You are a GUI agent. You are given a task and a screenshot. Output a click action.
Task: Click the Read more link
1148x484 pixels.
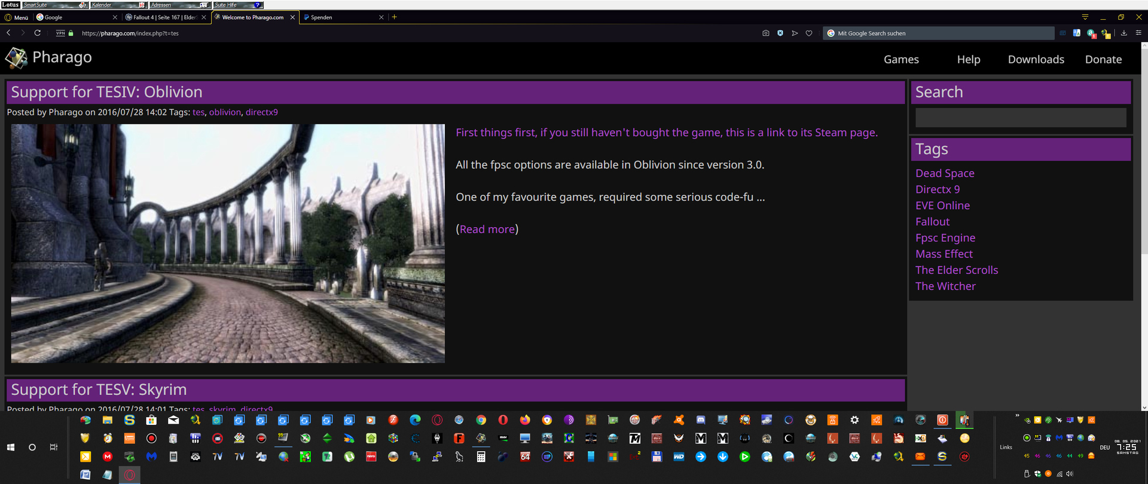(x=487, y=229)
